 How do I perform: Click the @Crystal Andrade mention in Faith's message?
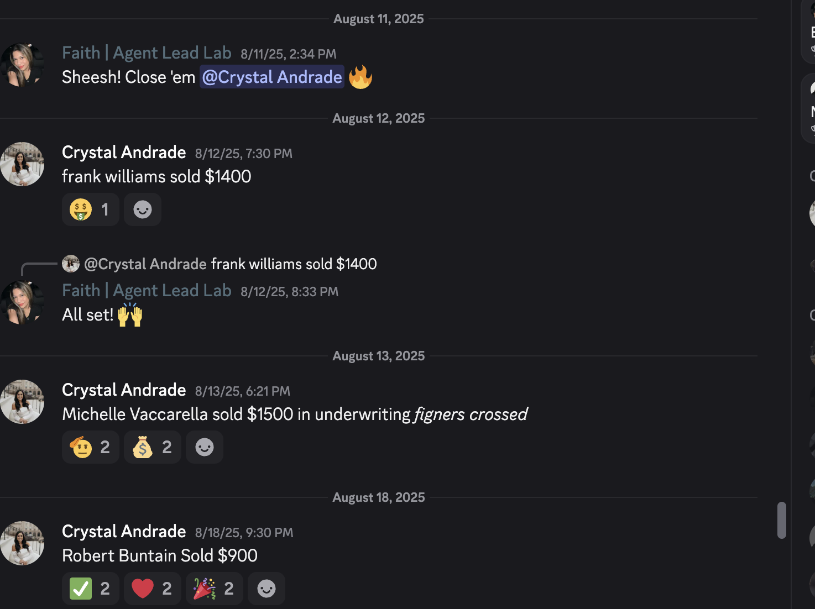click(x=272, y=77)
